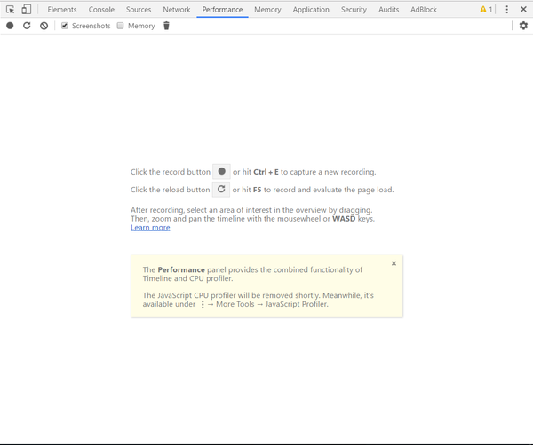Viewport: 533px width, 445px height.
Task: Click the reload button in instructions text
Action: pyautogui.click(x=221, y=190)
